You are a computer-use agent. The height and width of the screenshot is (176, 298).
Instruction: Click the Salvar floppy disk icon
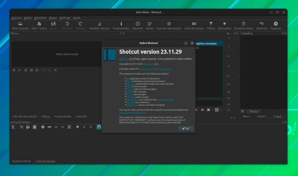pyautogui.click(x=53, y=24)
